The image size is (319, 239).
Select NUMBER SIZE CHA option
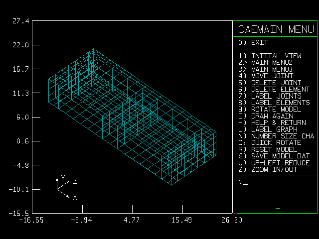point(276,136)
